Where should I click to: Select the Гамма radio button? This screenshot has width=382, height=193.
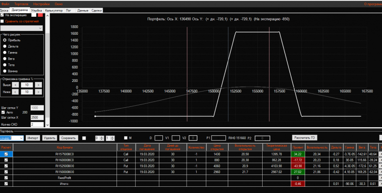click(x=5, y=52)
